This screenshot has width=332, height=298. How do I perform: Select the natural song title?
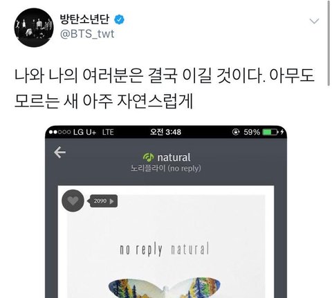pos(174,158)
